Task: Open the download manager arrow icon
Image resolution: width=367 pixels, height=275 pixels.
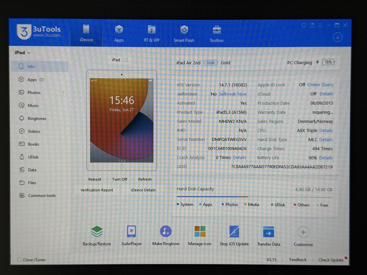Action: point(337,37)
